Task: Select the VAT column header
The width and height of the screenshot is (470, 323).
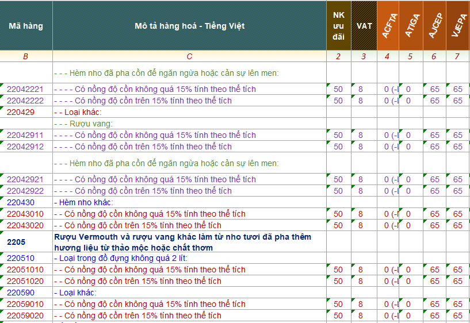Action: [364, 26]
